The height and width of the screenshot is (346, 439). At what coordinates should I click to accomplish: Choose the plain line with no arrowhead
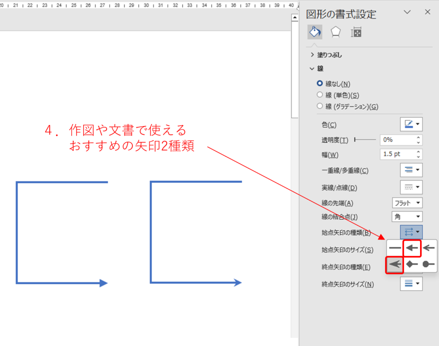395,248
